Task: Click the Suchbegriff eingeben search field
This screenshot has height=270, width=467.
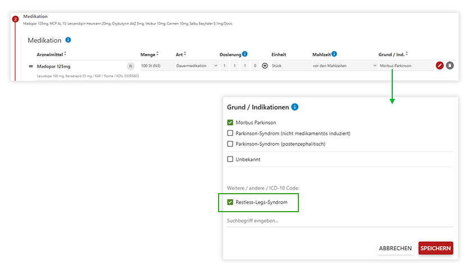Action: tap(339, 221)
